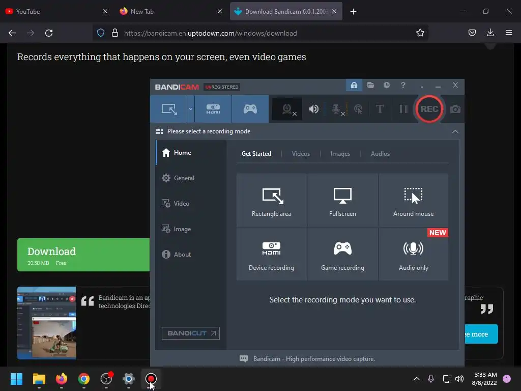Toggle webcam overlay icon in Bandicam toolbar
The image size is (521, 391).
287,109
